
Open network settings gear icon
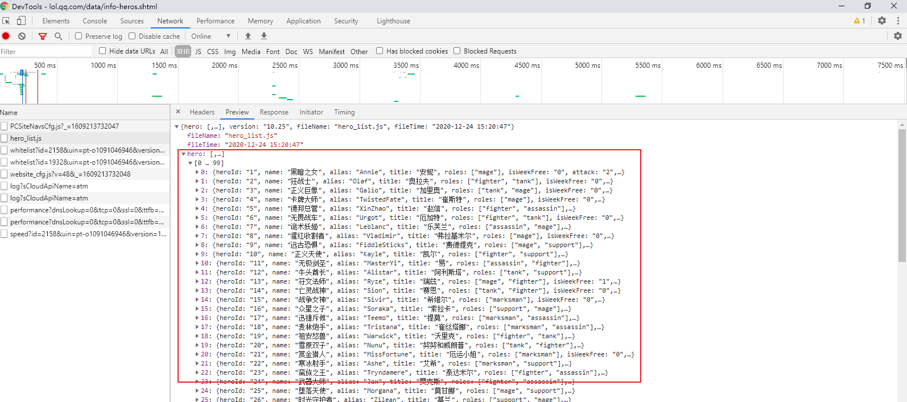(898, 36)
